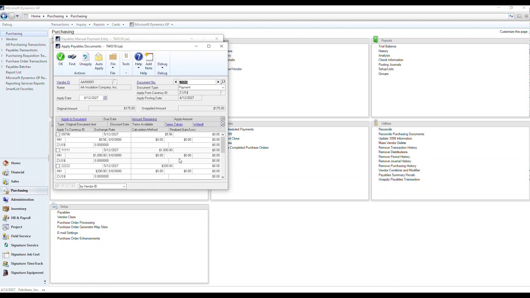Open the Vendor Class setup link
This screenshot has height=298, width=530.
pos(66,217)
